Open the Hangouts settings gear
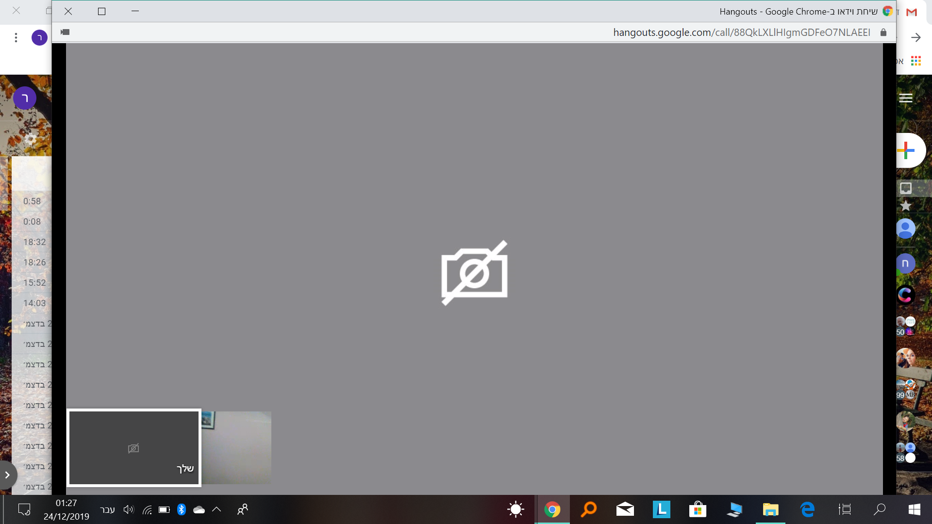Viewport: 932px width, 524px height. point(31,139)
